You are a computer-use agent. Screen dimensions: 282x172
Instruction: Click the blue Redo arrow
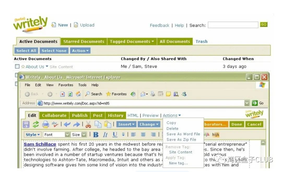[x=77, y=124]
